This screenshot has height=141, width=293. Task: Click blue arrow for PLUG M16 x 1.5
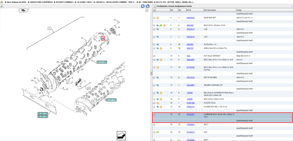(157, 45)
